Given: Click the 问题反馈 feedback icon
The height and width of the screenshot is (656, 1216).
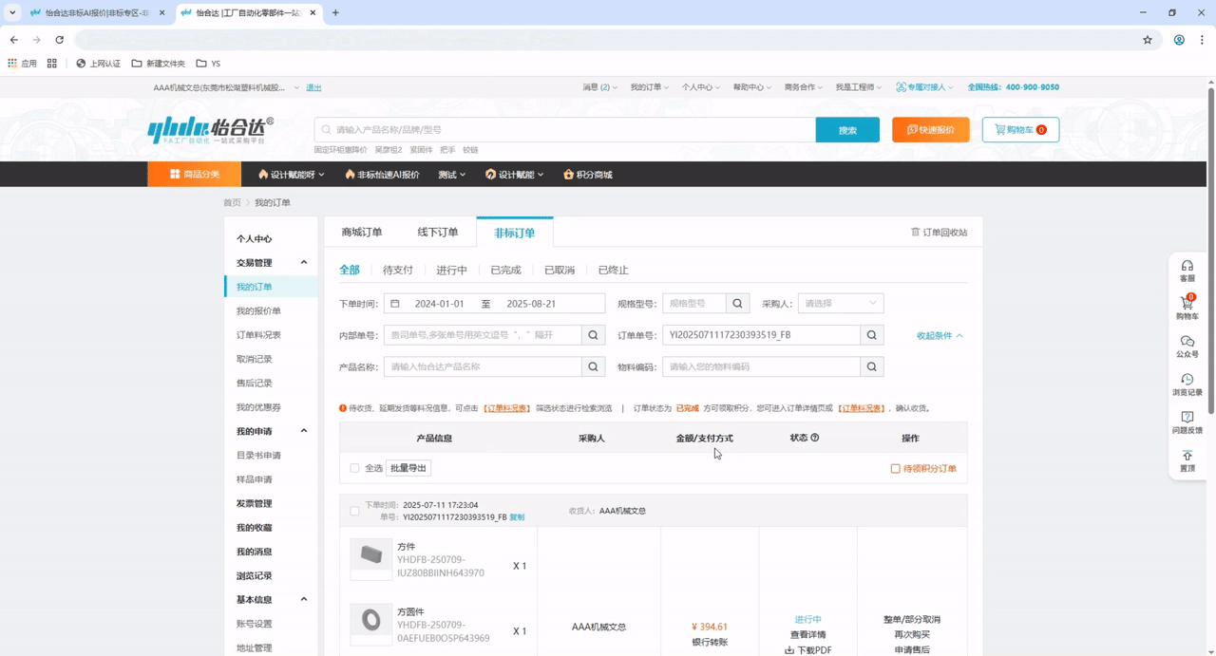Looking at the screenshot, I should pyautogui.click(x=1187, y=418).
